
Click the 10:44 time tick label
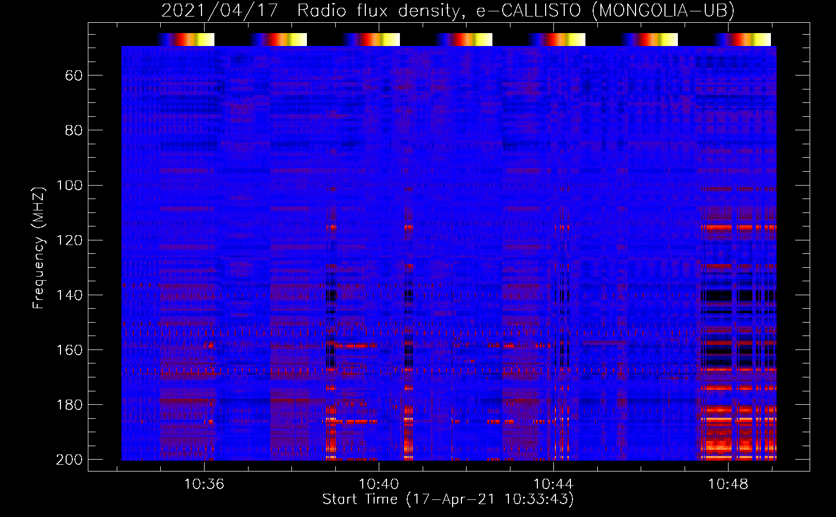click(553, 484)
